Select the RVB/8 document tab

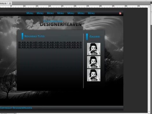[x=6, y=3]
